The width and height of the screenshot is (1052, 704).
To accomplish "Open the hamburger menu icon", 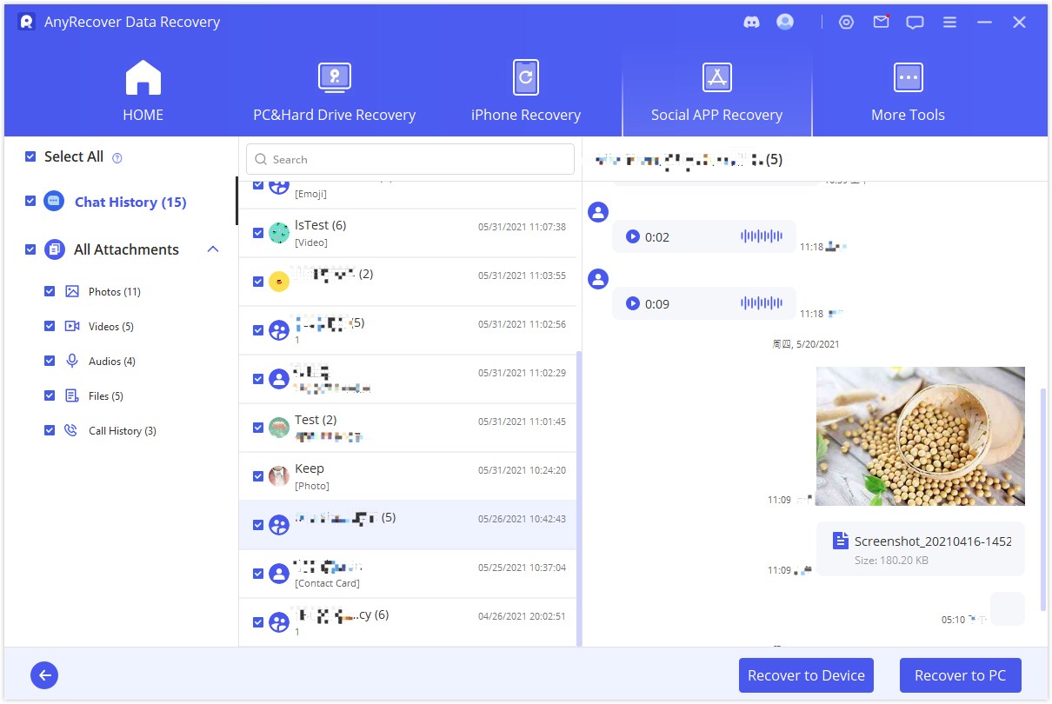I will coord(949,23).
